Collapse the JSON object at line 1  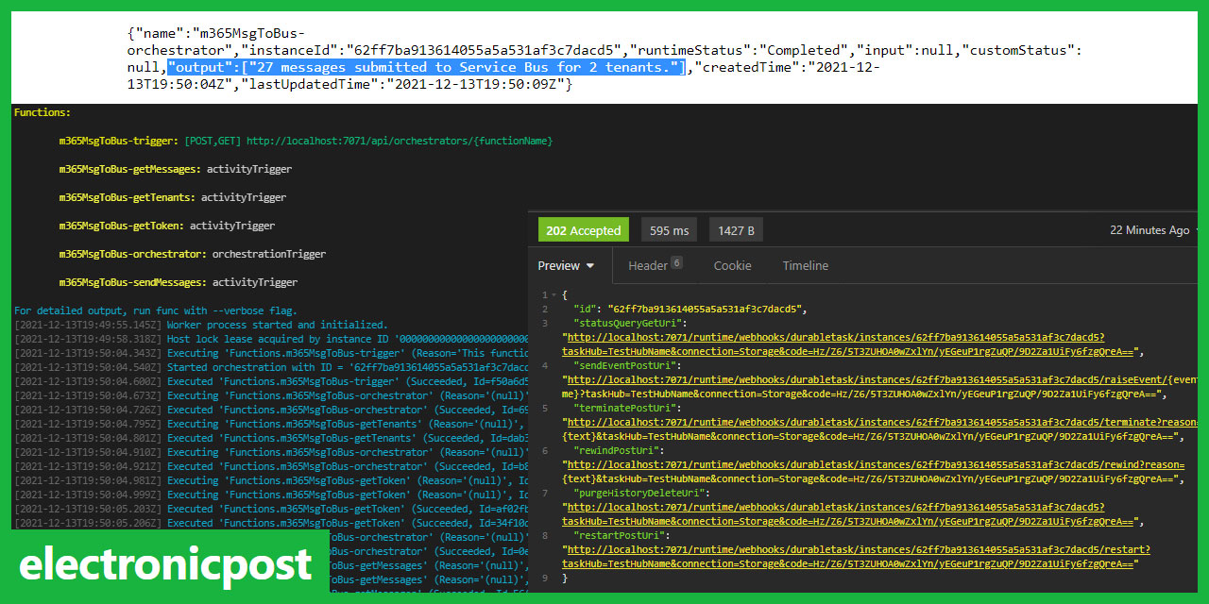tap(554, 294)
